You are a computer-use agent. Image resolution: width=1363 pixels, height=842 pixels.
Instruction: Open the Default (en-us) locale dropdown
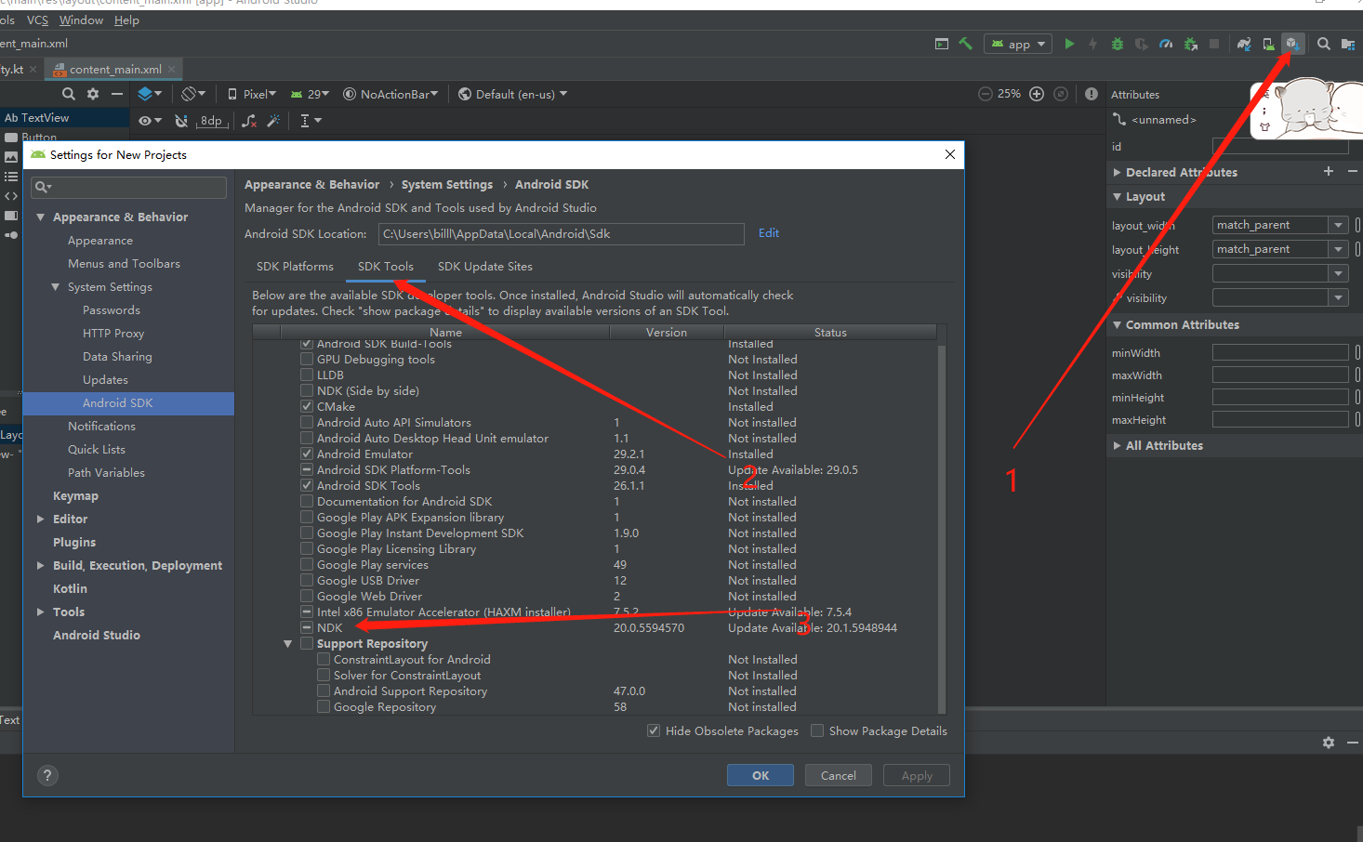(512, 94)
